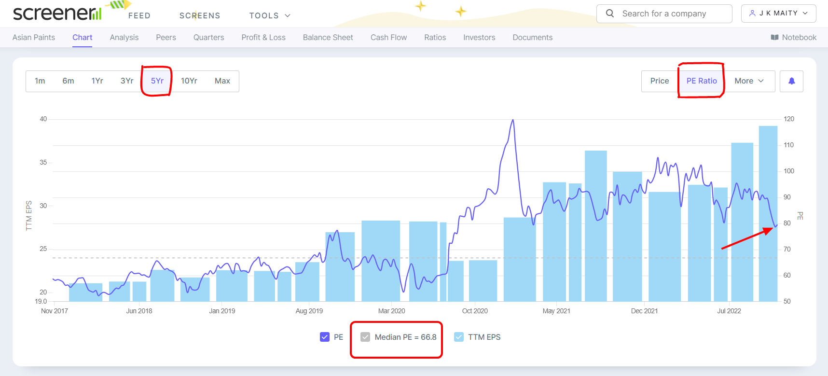The height and width of the screenshot is (376, 828).
Task: Click the Mar 2020 axis label
Action: click(392, 311)
